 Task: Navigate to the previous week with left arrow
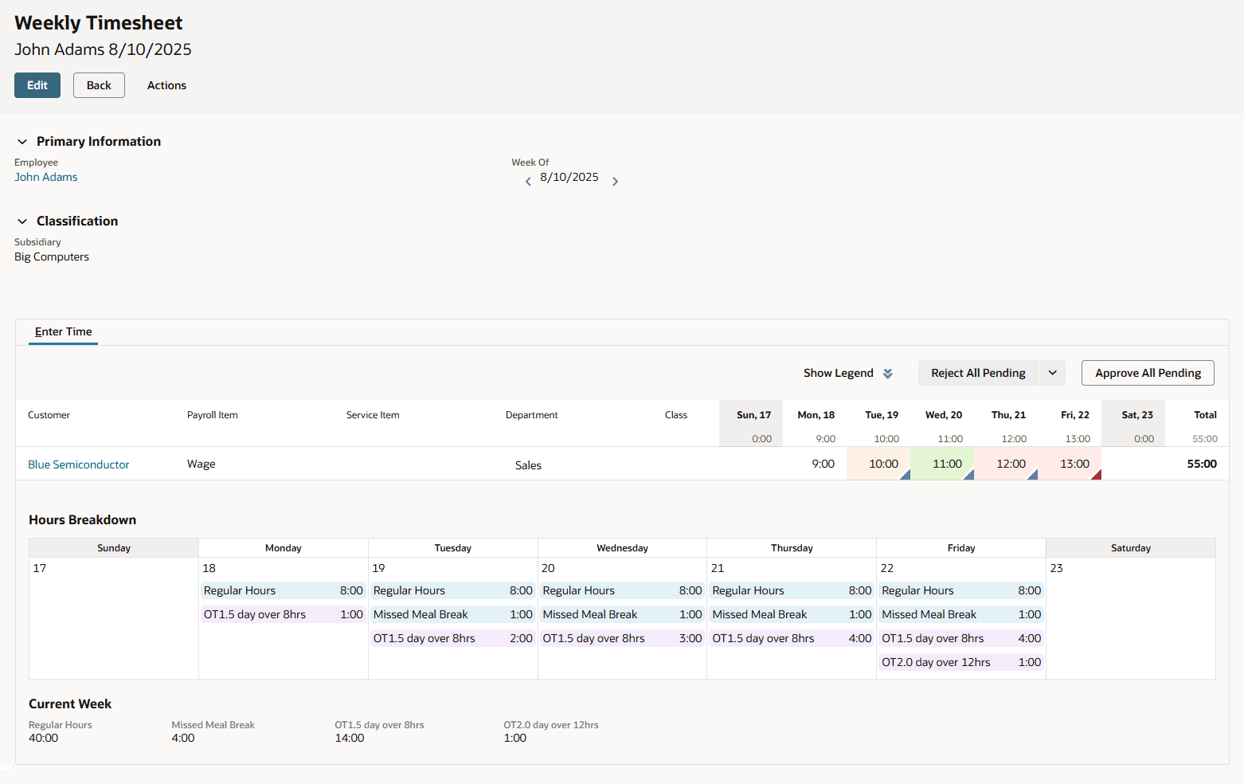click(528, 181)
